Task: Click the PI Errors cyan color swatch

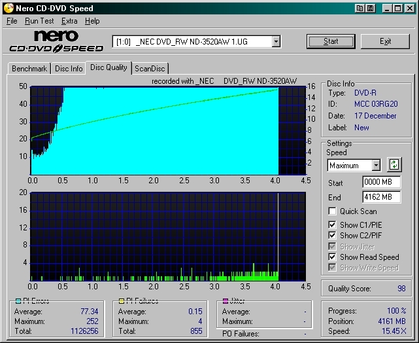Action: [x=18, y=301]
